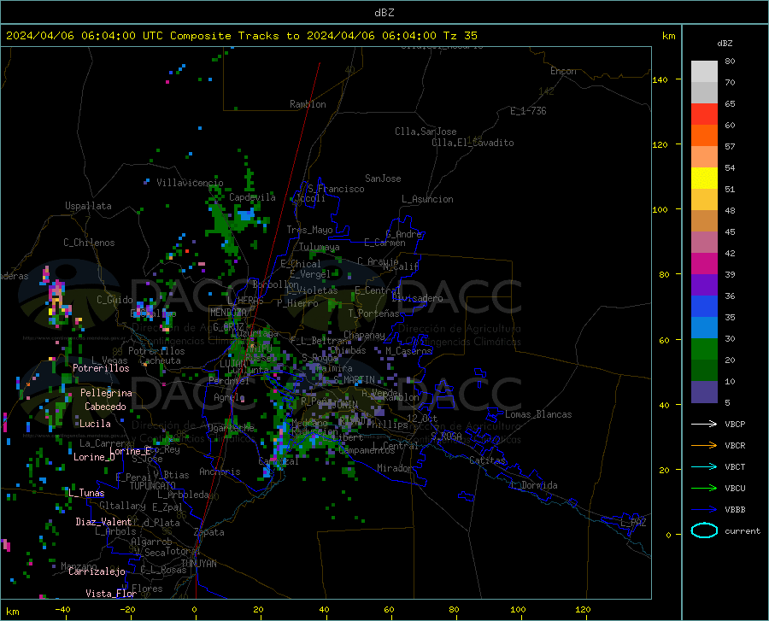The height and width of the screenshot is (621, 769).
Task: Click the S_Francisco map label
Action: coord(337,189)
